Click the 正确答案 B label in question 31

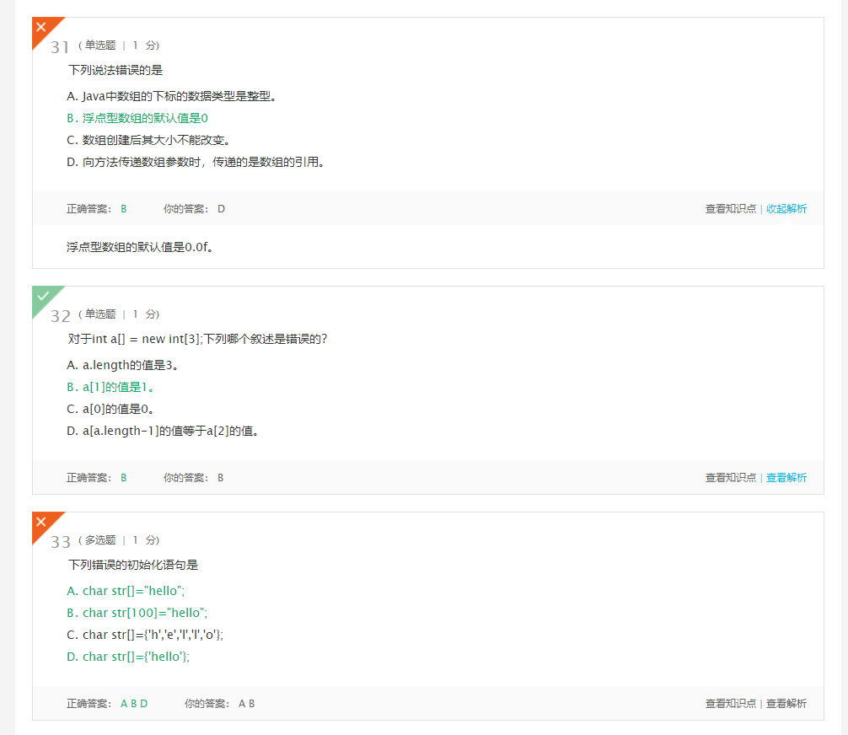(97, 209)
